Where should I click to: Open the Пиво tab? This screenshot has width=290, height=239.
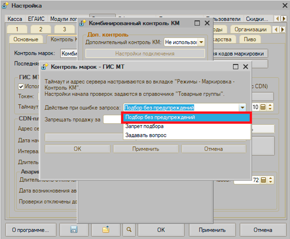(x=250, y=39)
